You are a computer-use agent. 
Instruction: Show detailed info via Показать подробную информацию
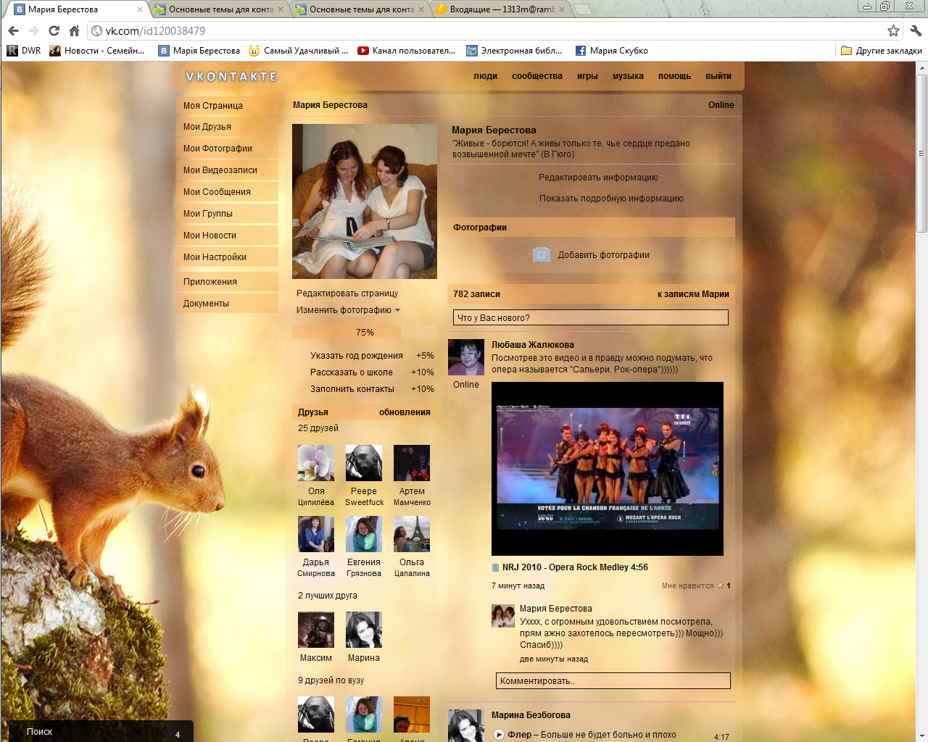point(610,199)
